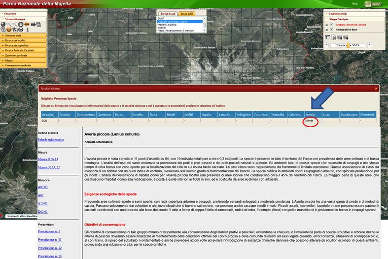Click the print map icon
This screenshot has height=259, width=388.
pyautogui.click(x=21, y=30)
